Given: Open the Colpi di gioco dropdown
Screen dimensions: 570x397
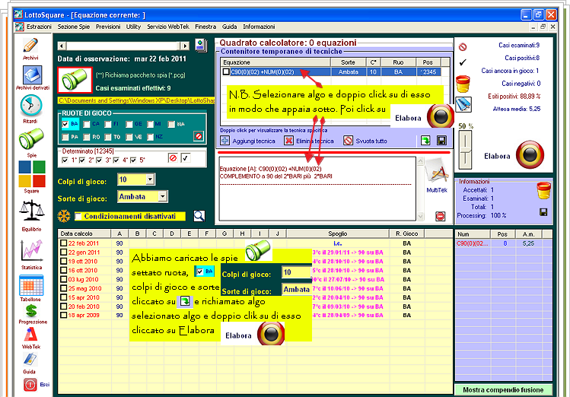Looking at the screenshot, I should tap(150, 179).
